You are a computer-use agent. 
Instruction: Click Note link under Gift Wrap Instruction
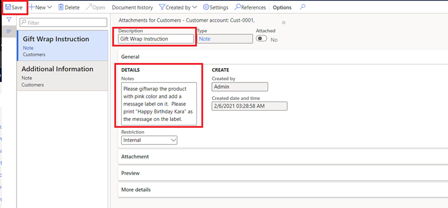point(28,48)
